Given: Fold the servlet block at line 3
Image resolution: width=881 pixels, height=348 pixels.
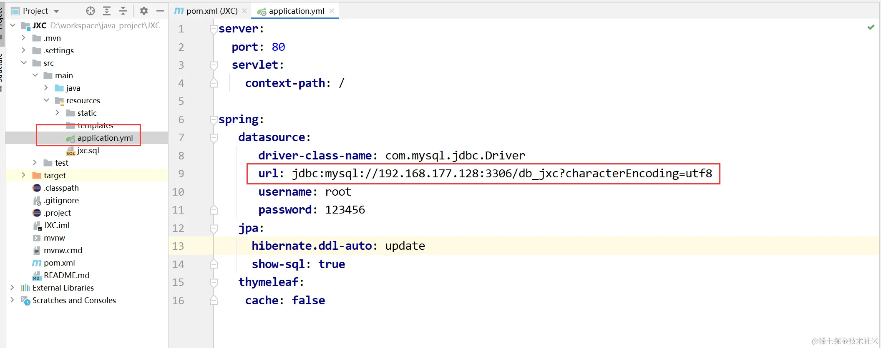Looking at the screenshot, I should click(214, 65).
